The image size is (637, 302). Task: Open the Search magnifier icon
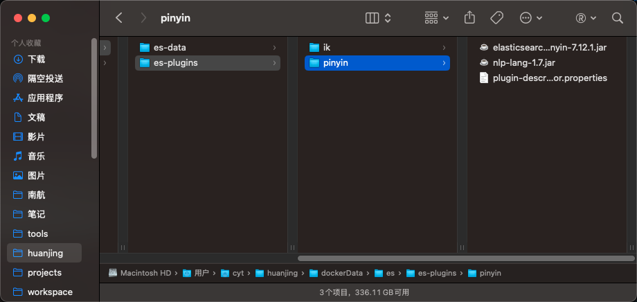618,18
